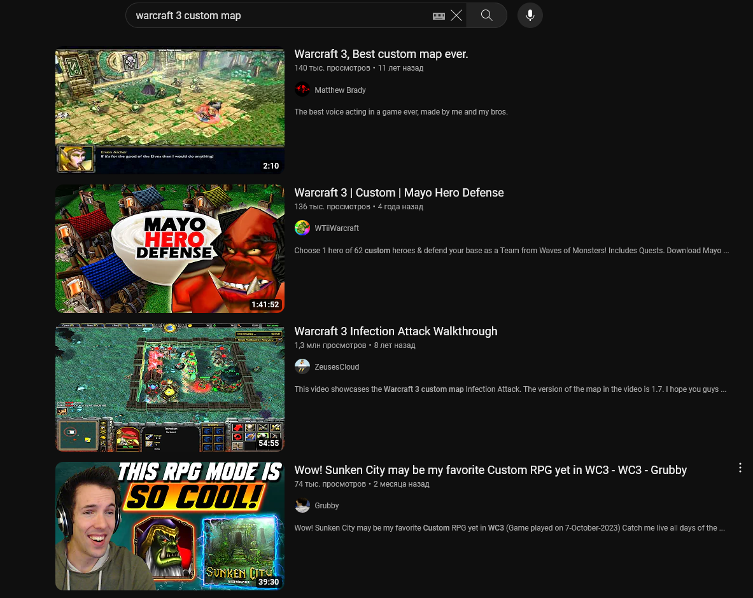Open WTiiWarcraft channel avatar
The height and width of the screenshot is (598, 753).
point(302,228)
